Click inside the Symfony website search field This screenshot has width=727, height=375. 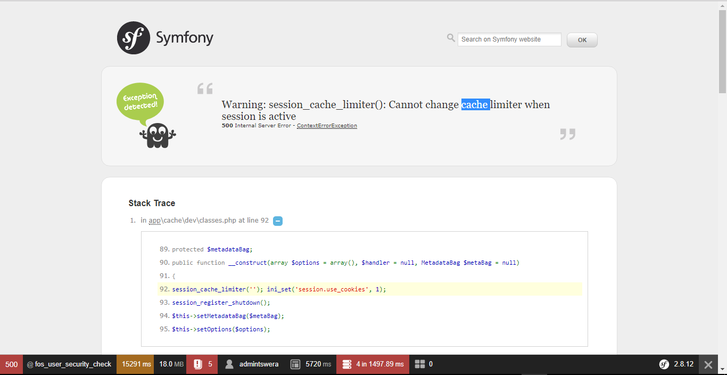pos(509,39)
